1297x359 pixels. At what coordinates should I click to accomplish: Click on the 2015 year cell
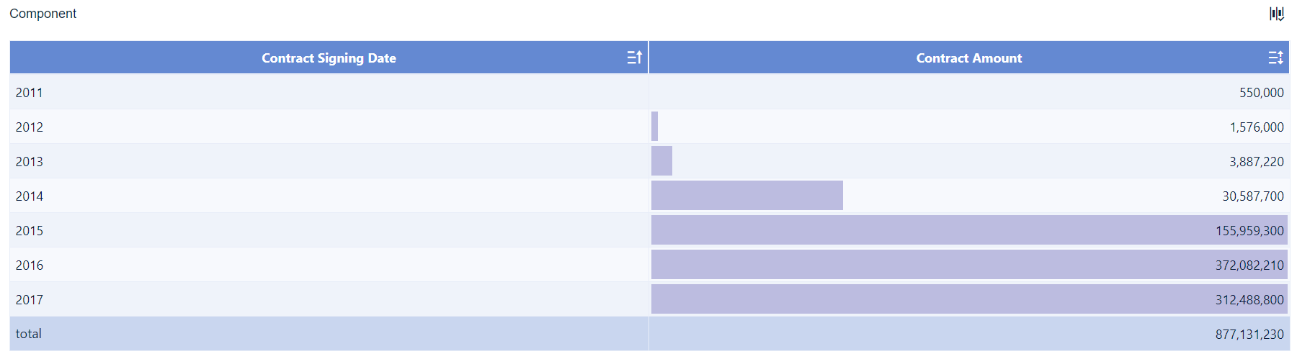tap(30, 231)
